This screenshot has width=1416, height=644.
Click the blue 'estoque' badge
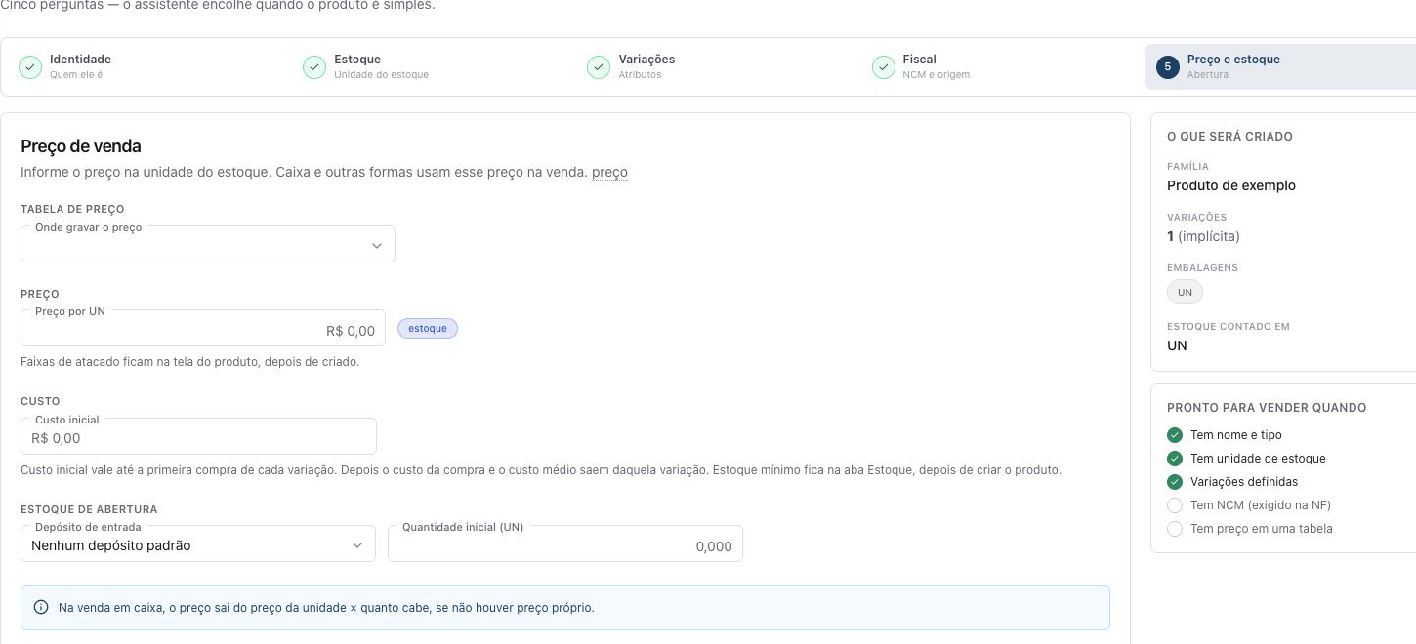point(428,328)
